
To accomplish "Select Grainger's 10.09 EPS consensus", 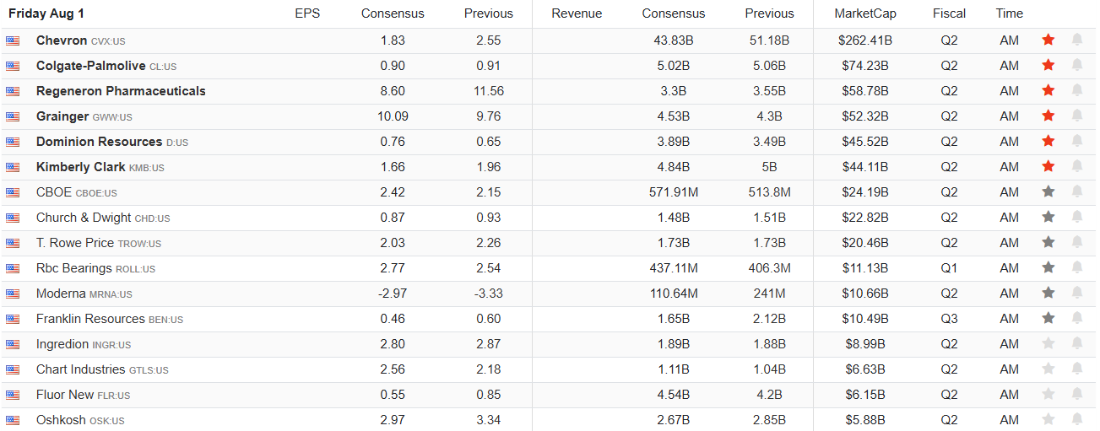I will coord(393,116).
